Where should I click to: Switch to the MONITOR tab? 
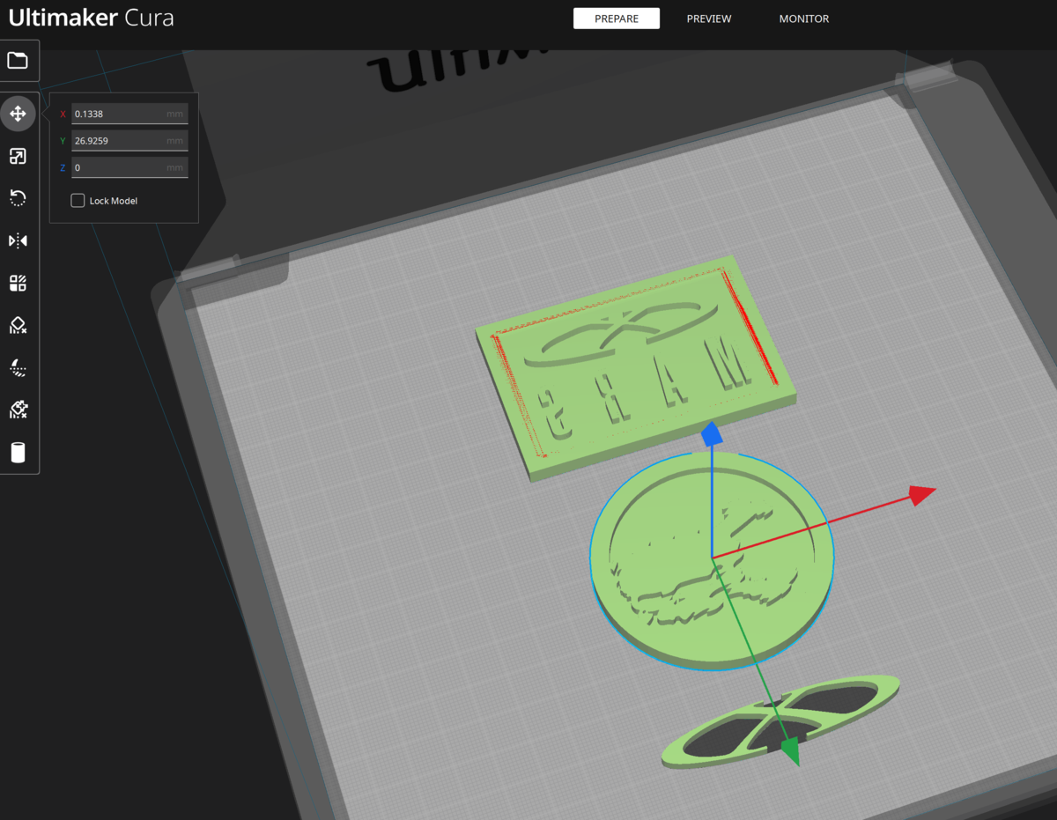803,18
